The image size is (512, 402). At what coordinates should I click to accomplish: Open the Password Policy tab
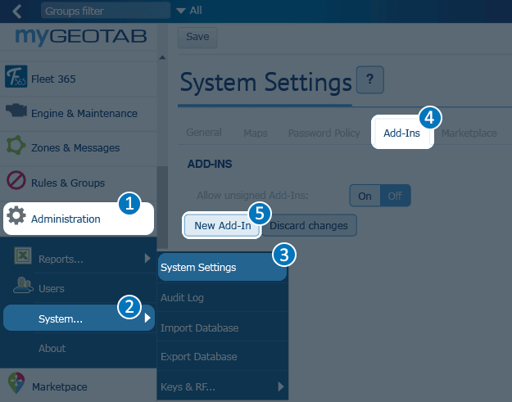pyautogui.click(x=324, y=133)
